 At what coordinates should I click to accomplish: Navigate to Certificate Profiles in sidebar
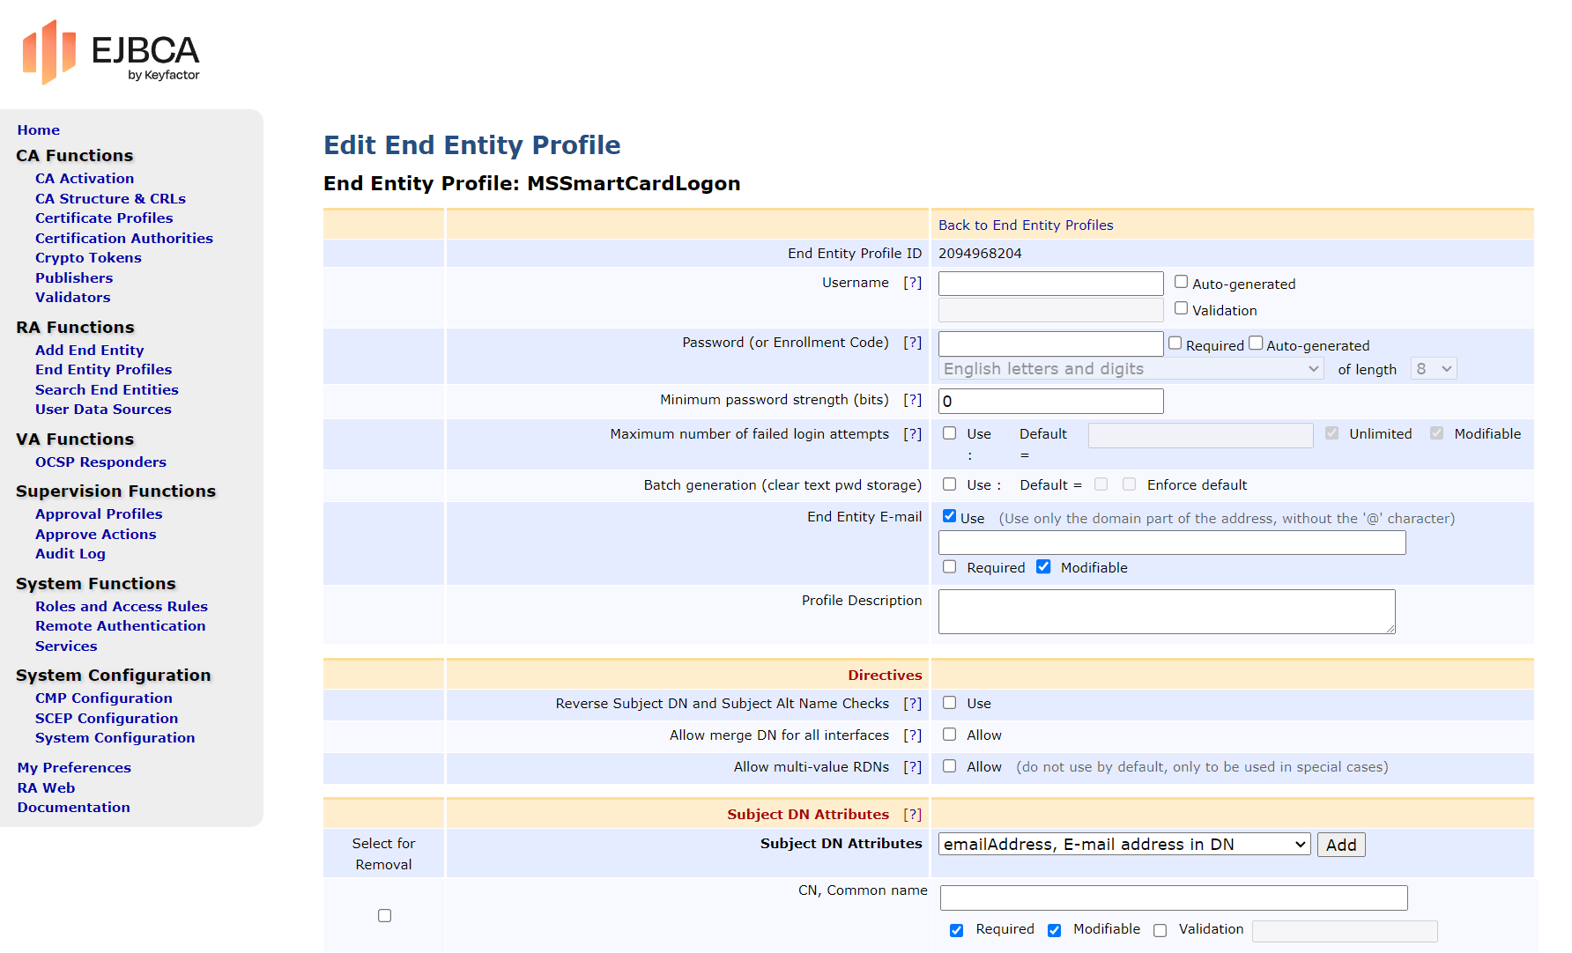click(104, 218)
